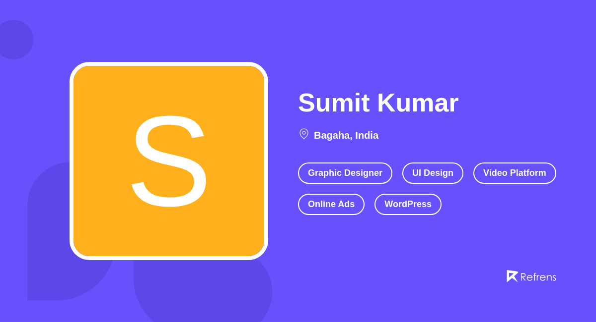Select the Online Ads tag
596x322 pixels.
pos(331,204)
